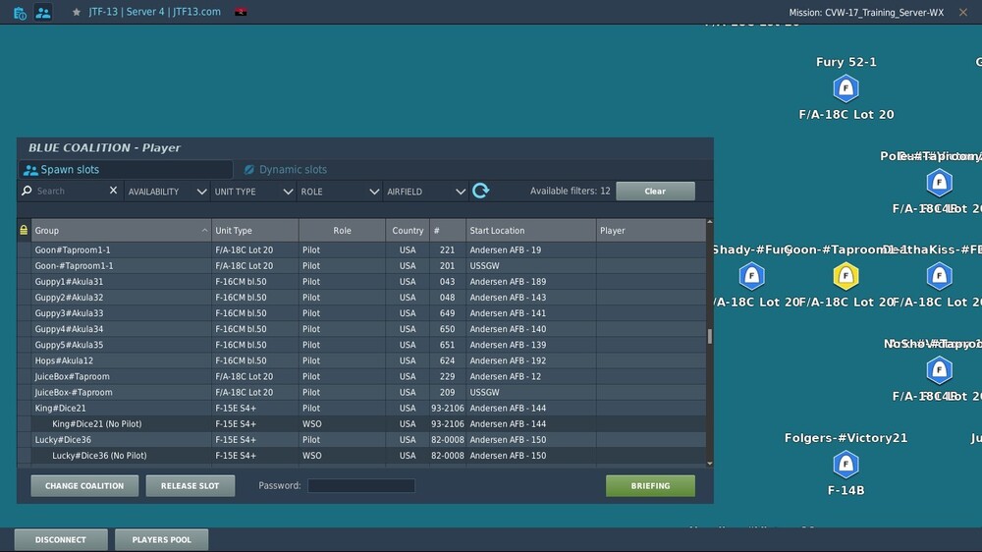
Task: Click the refresh filters icon
Action: pyautogui.click(x=480, y=191)
